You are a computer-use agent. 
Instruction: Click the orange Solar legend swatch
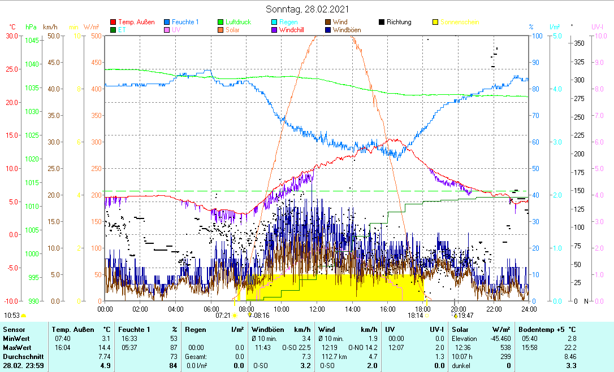point(220,30)
